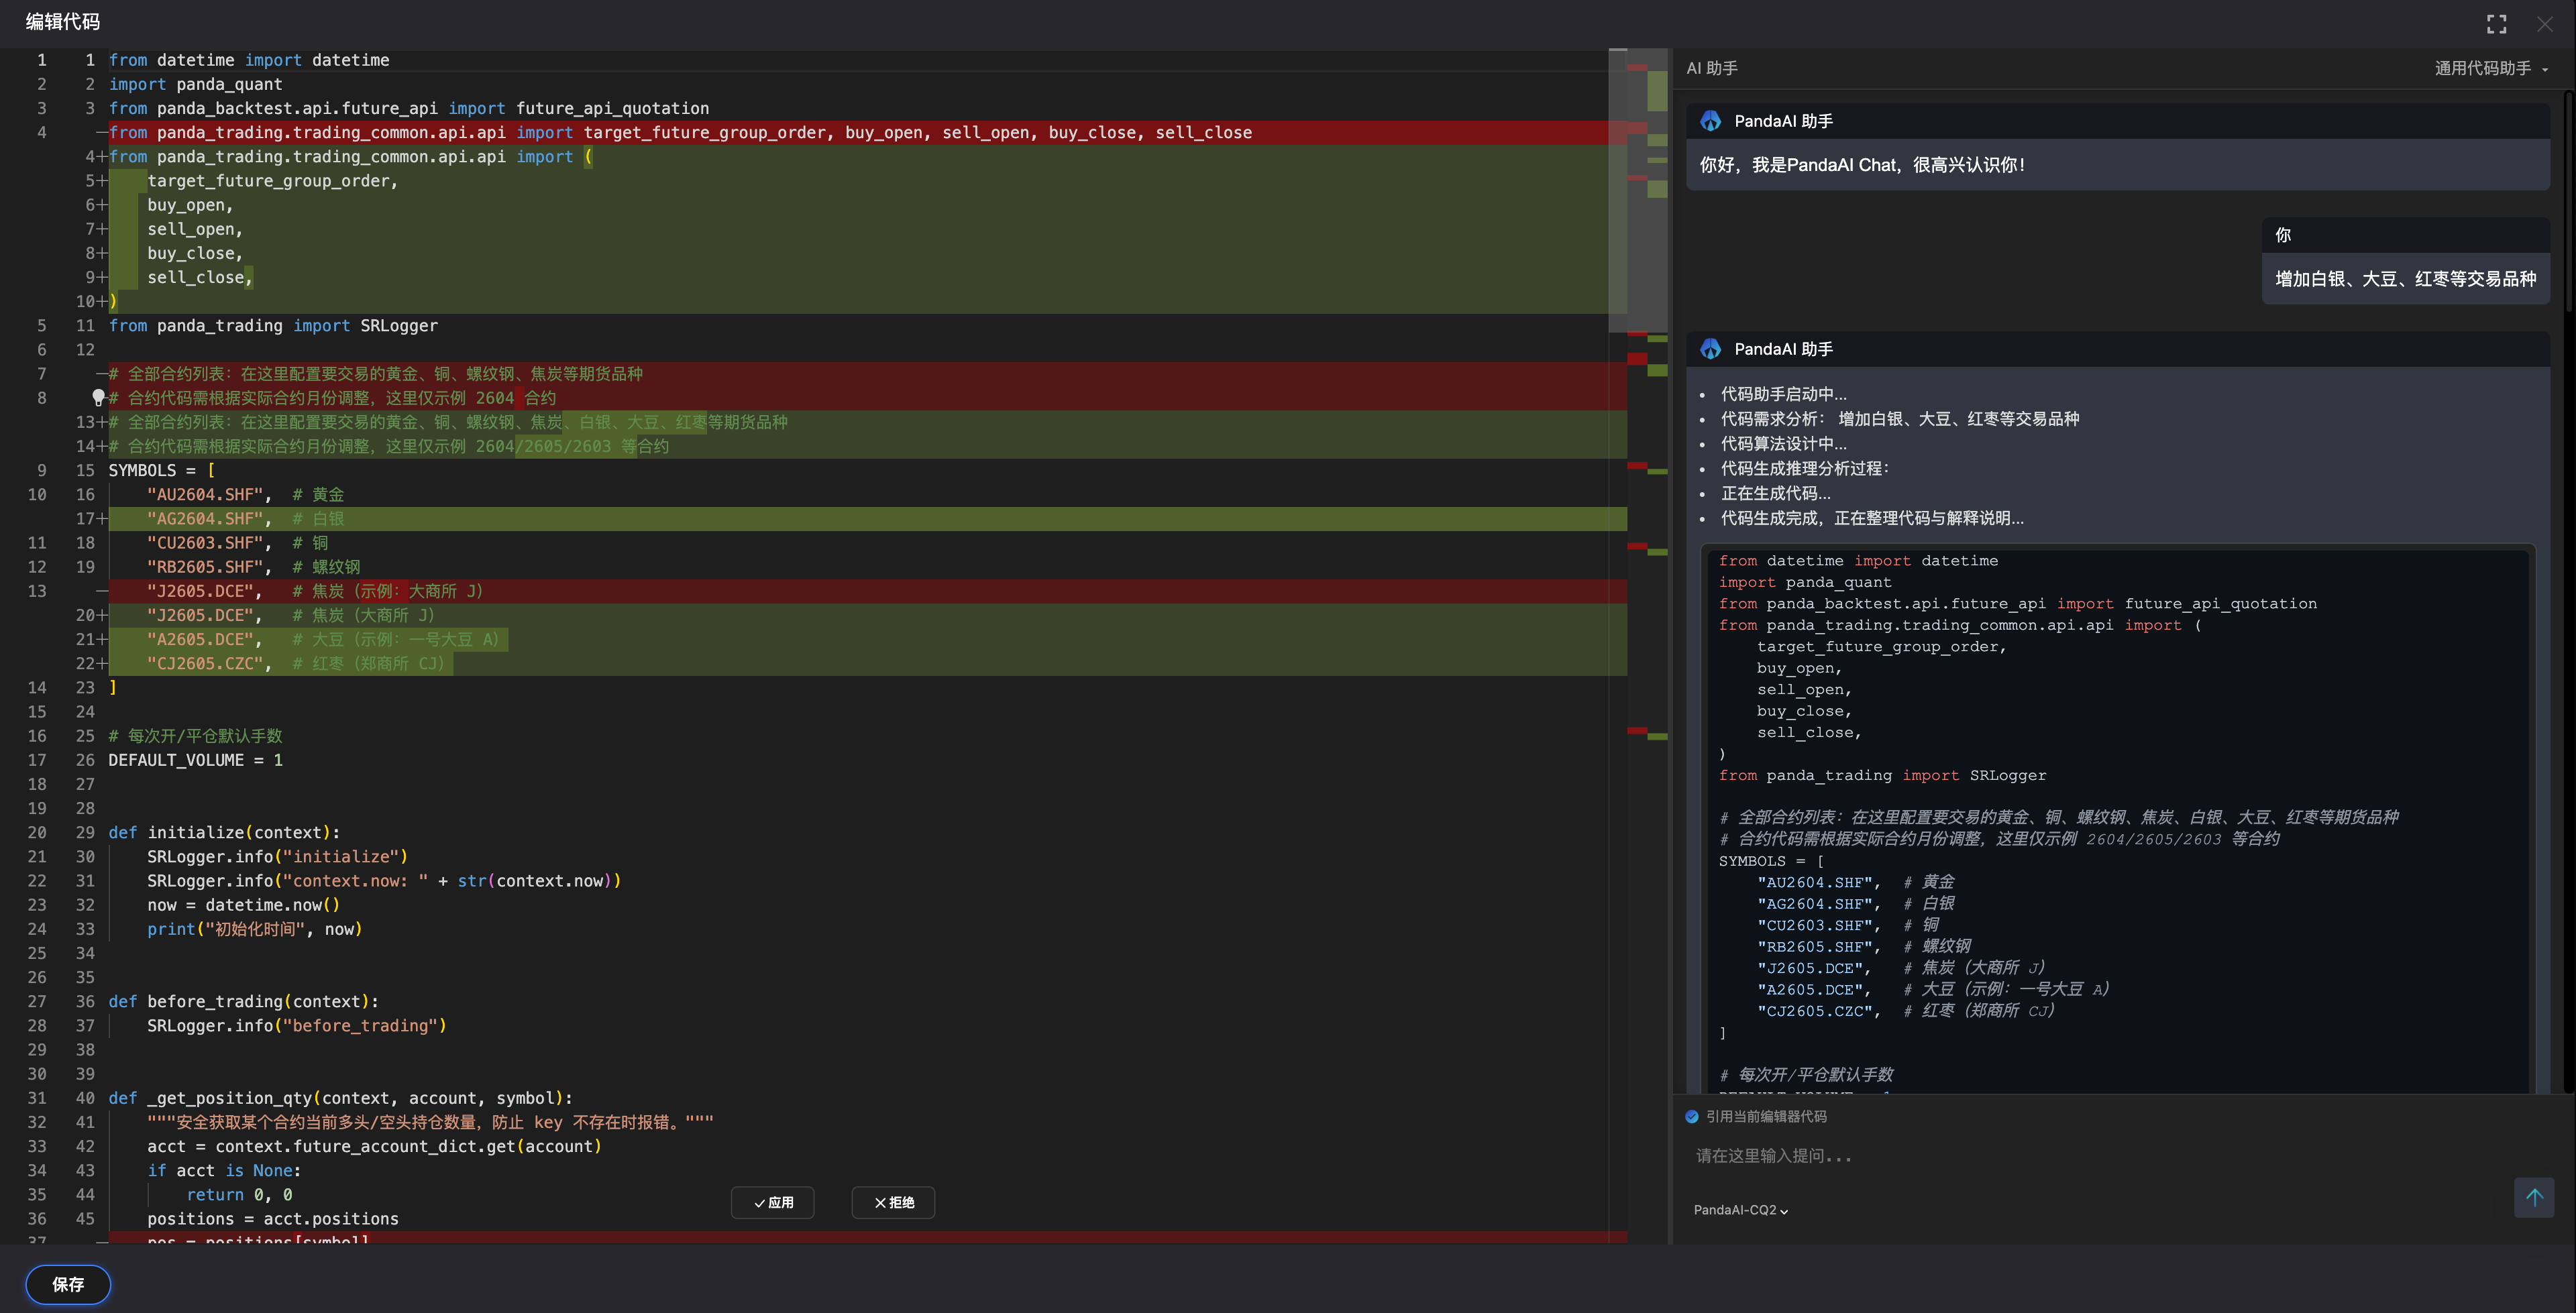This screenshot has height=1313, width=2576.
Task: Click the AI 助手 panel title
Action: tap(1711, 68)
